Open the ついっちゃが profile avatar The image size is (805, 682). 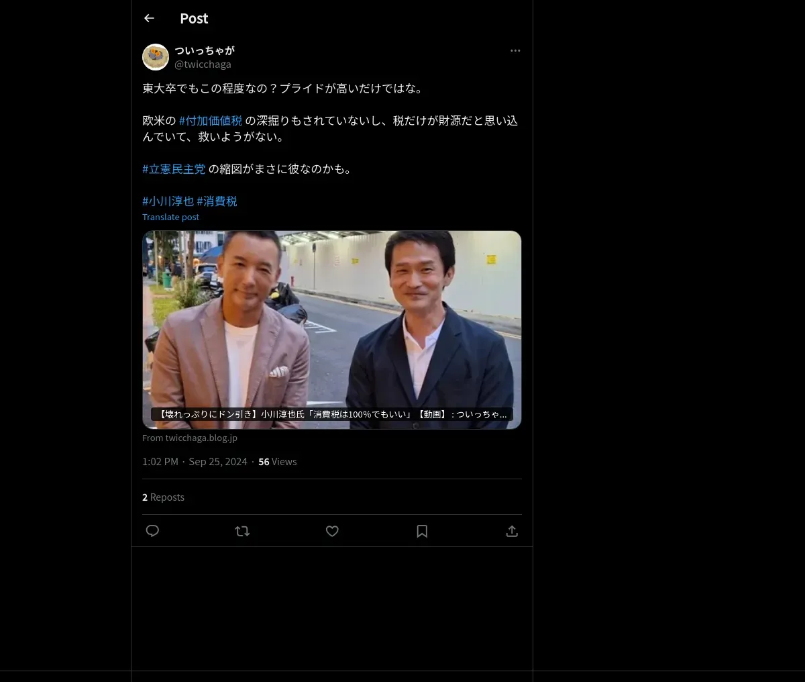point(156,57)
